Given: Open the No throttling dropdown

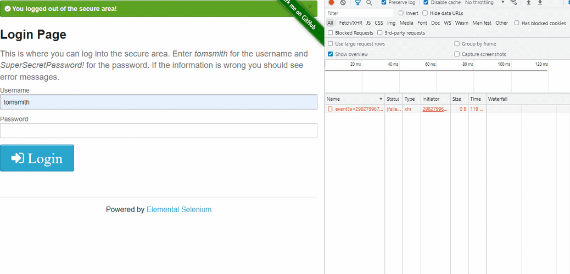Looking at the screenshot, I should click(484, 3).
